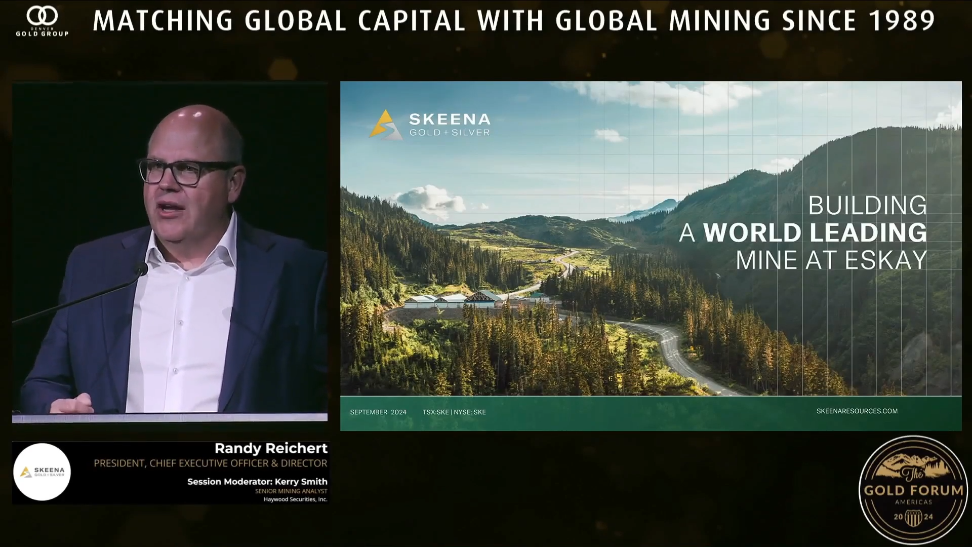Click the TSX:SKE | NYSE: SKE ticker text
The image size is (972, 547).
(x=454, y=412)
